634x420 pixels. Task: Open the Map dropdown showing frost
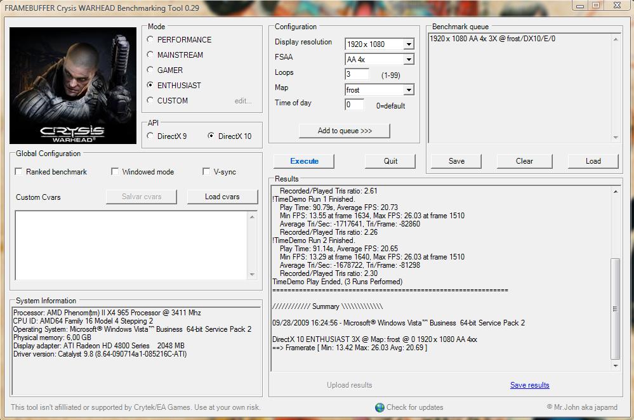pos(409,89)
